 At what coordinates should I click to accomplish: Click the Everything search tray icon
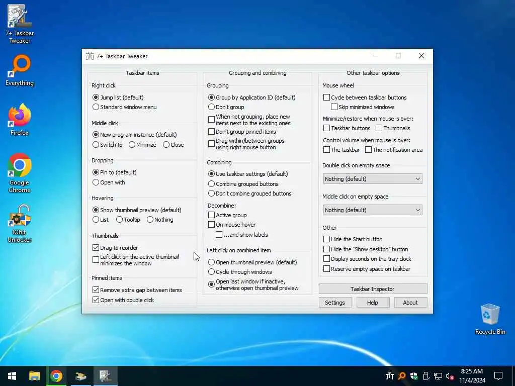click(x=402, y=376)
